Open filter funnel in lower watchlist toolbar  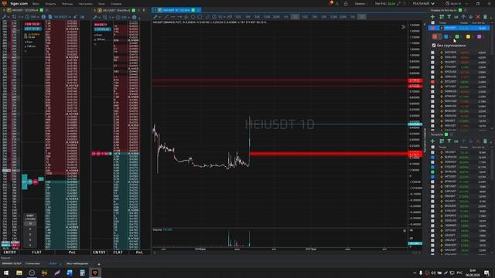[x=449, y=141]
